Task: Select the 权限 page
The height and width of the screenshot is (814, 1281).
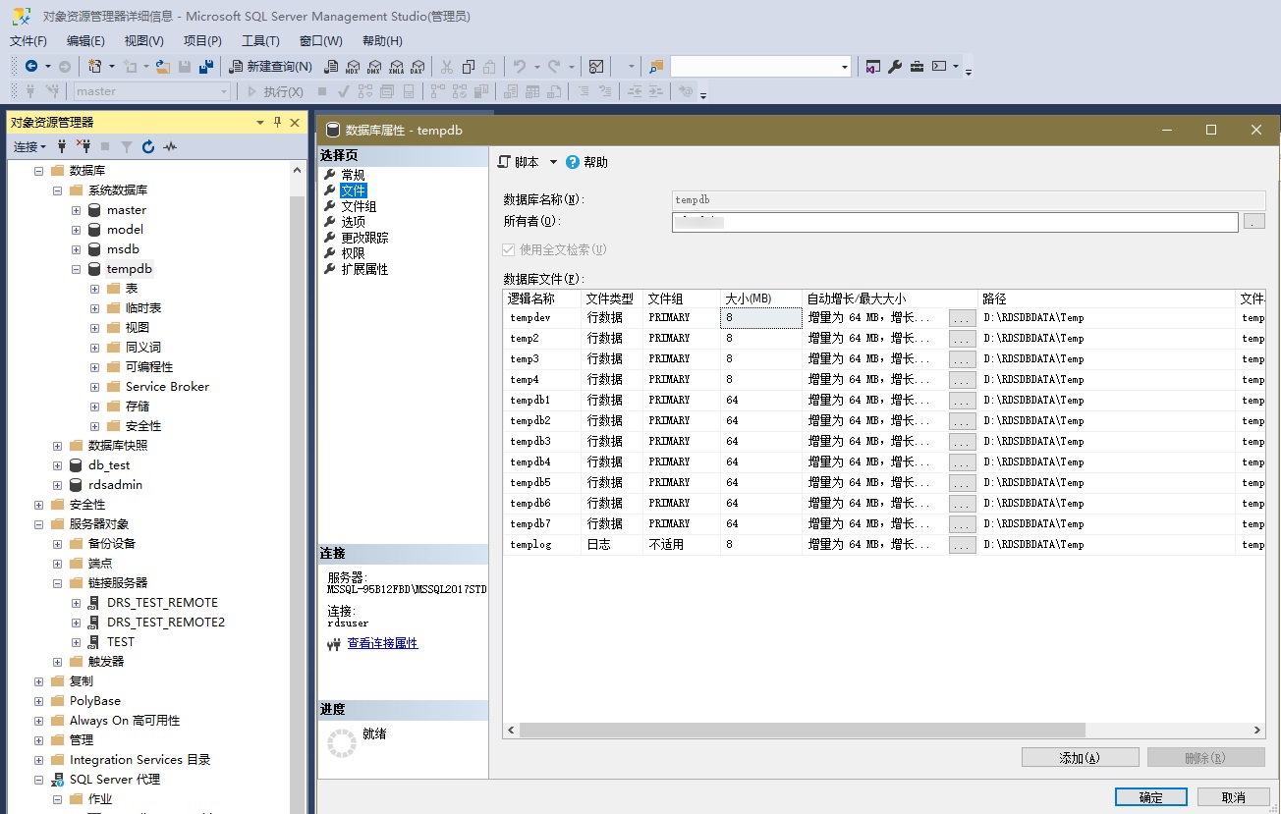Action: (353, 253)
